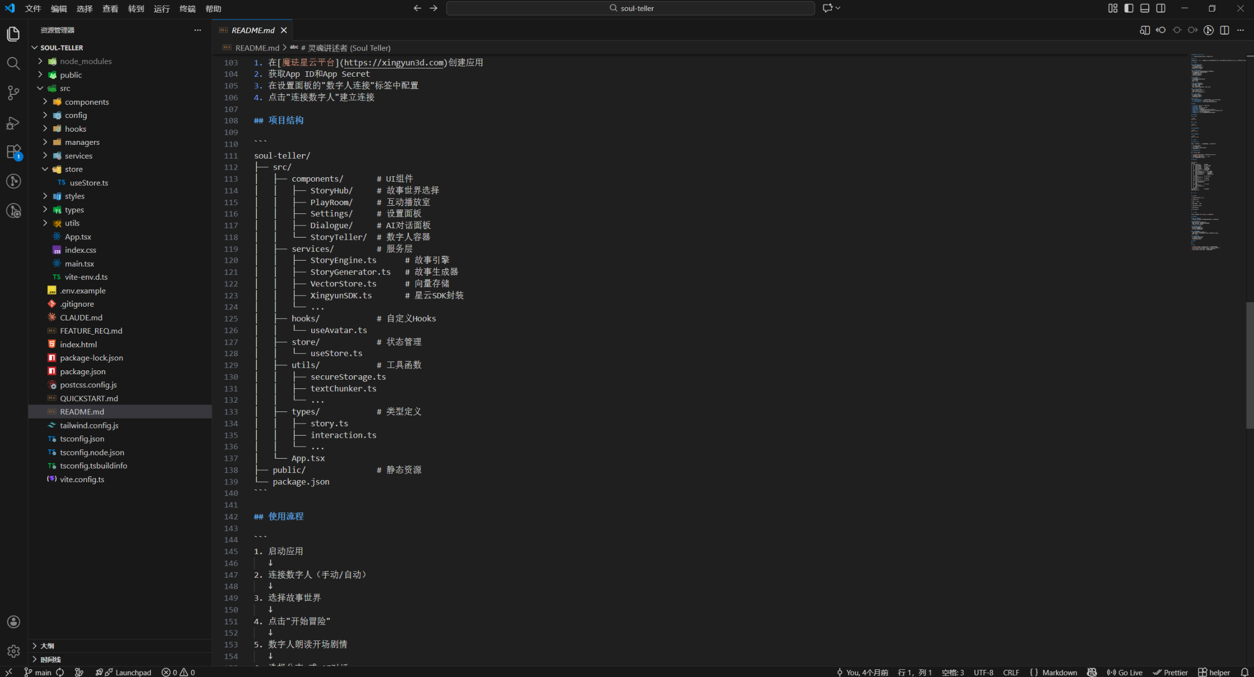1254x677 pixels.
Task: Toggle the bottom panel visibility
Action: point(1145,8)
